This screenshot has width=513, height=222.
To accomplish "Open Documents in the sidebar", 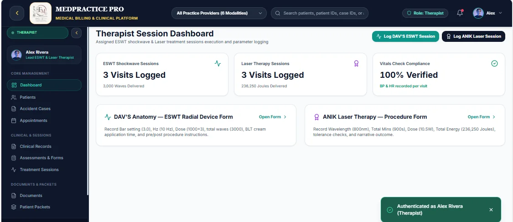I will pyautogui.click(x=44, y=196).
